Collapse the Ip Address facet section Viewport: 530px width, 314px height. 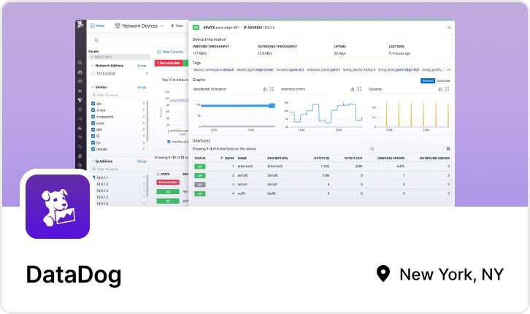93,161
